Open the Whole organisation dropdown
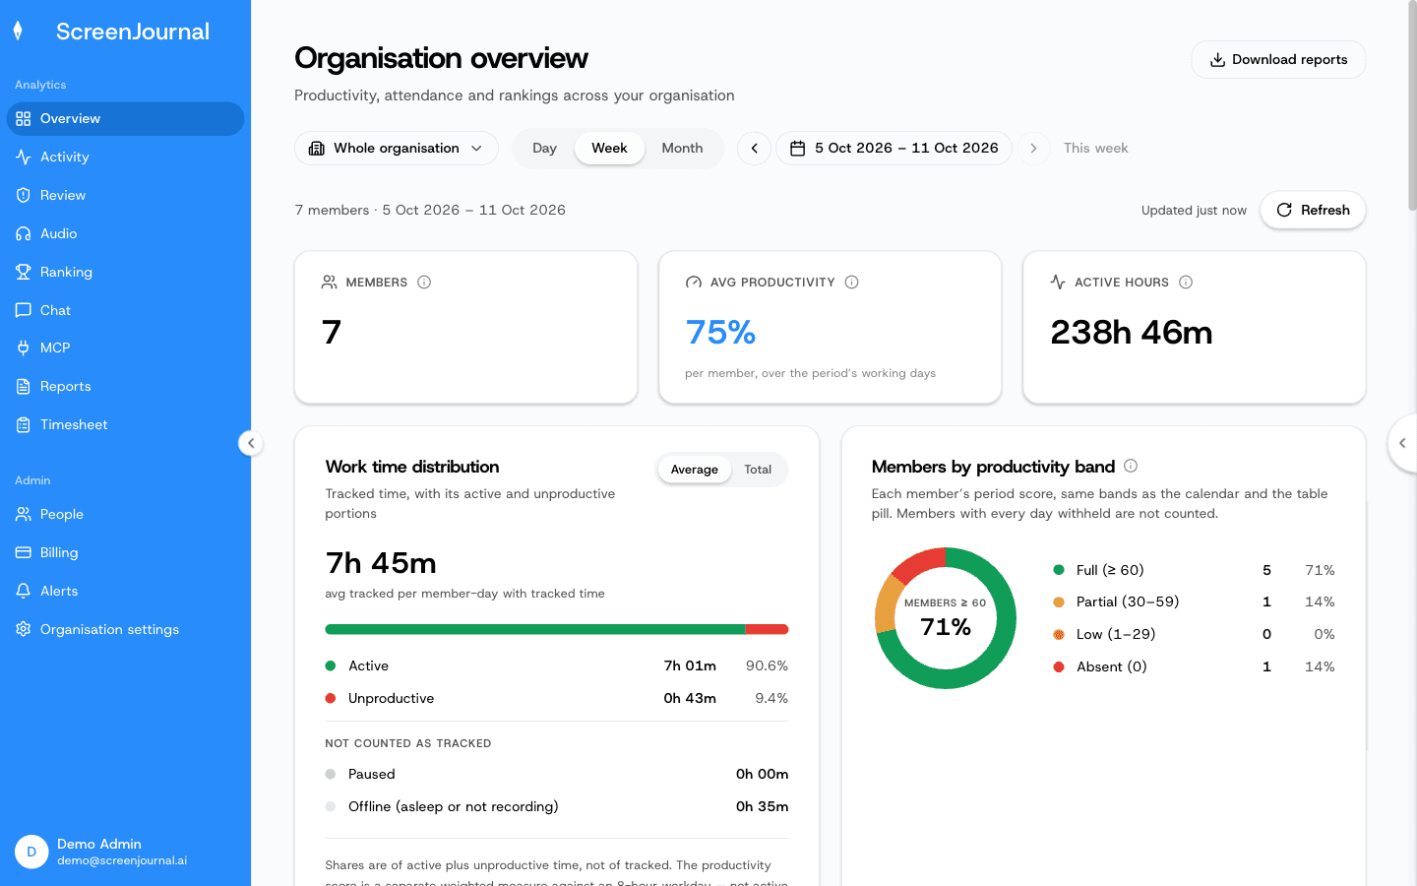1417x886 pixels. tap(397, 149)
